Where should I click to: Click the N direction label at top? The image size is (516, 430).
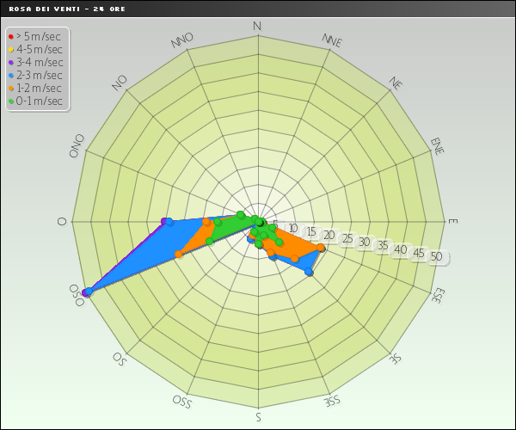tap(257, 27)
